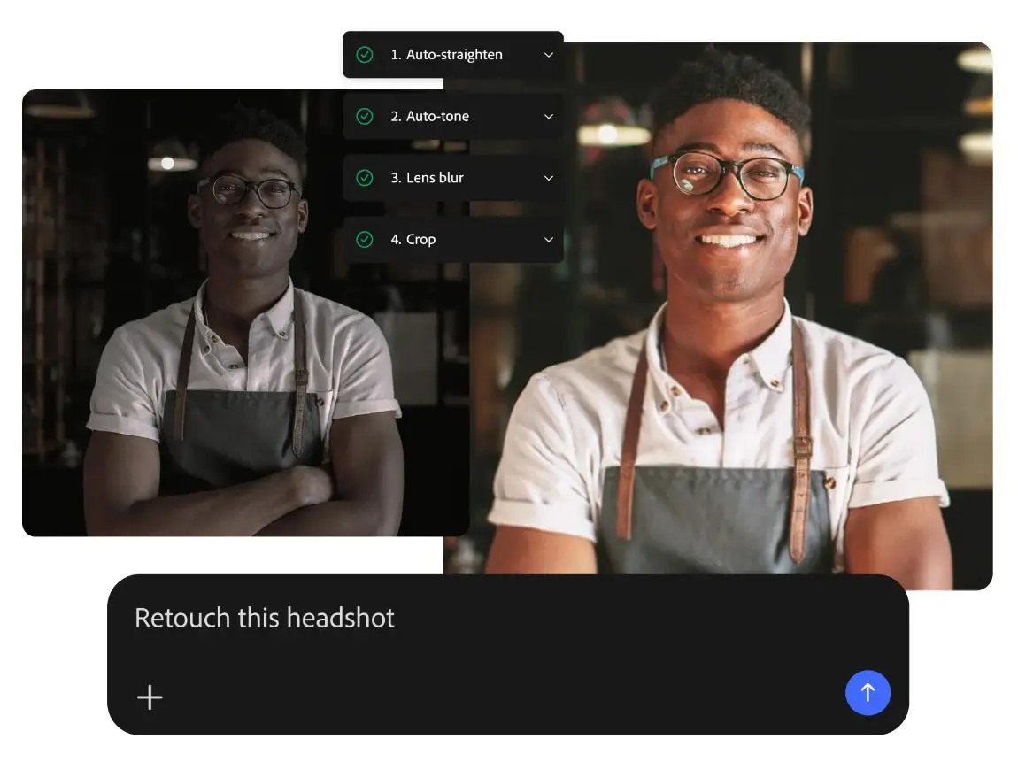1018x762 pixels.
Task: Click the plus icon to add attachment
Action: click(150, 697)
